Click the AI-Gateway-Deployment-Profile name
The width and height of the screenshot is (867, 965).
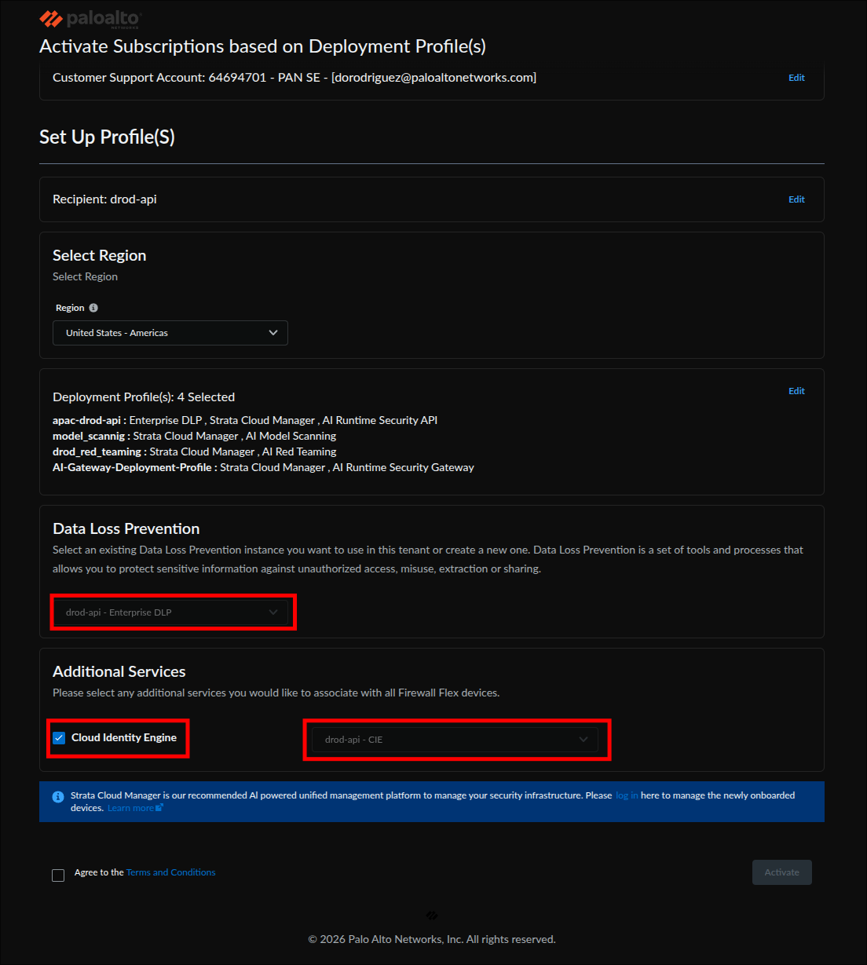coord(132,467)
